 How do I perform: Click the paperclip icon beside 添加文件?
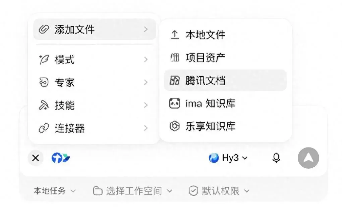point(44,29)
